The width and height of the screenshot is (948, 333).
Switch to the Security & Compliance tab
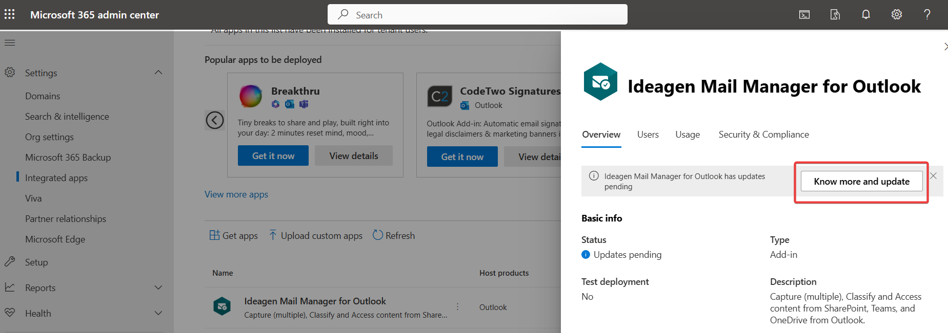point(763,135)
